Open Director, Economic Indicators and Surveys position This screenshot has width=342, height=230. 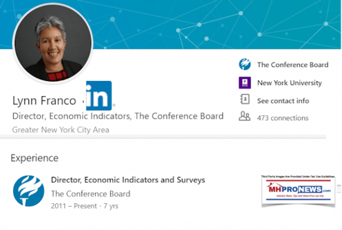pos(128,180)
